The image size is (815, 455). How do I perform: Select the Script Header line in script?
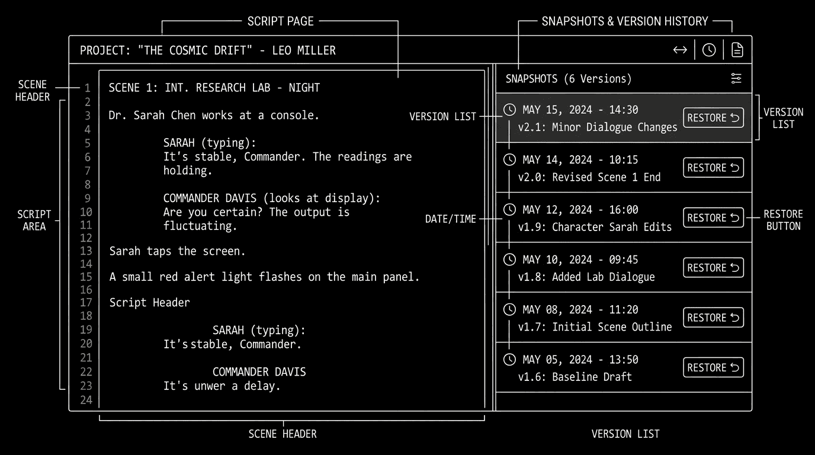(x=149, y=302)
